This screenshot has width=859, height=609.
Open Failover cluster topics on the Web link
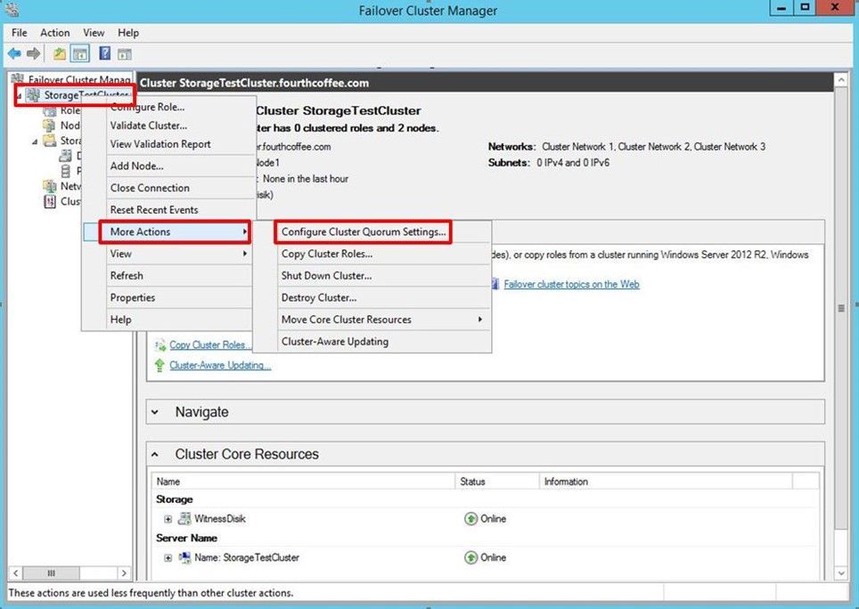[571, 284]
